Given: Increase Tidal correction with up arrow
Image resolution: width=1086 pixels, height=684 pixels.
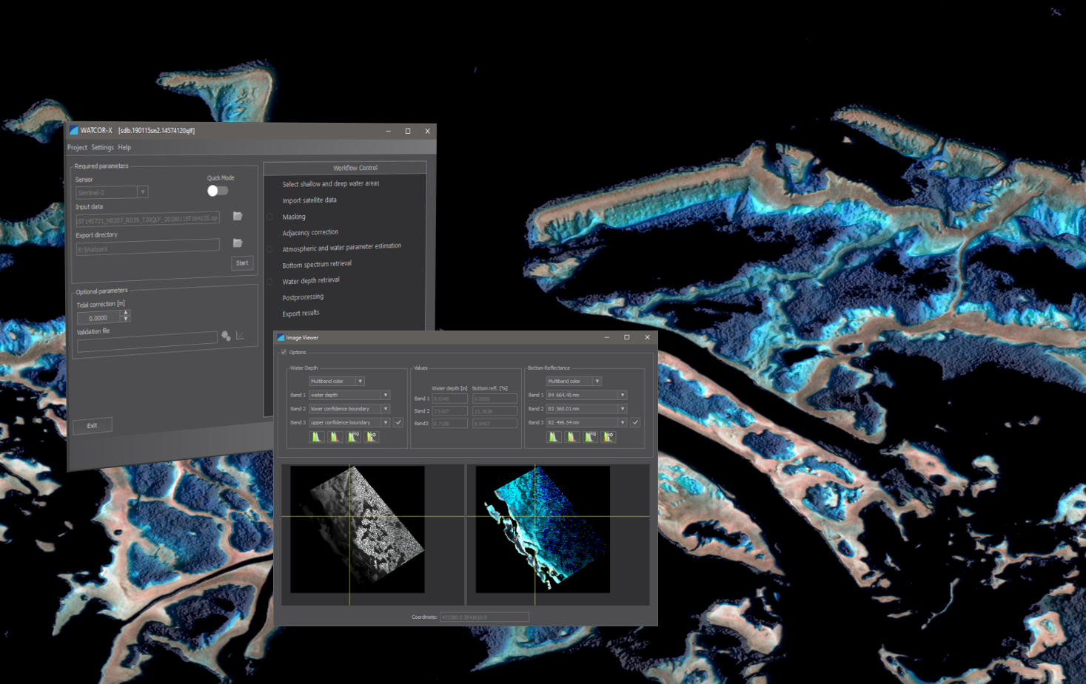Looking at the screenshot, I should [x=126, y=312].
